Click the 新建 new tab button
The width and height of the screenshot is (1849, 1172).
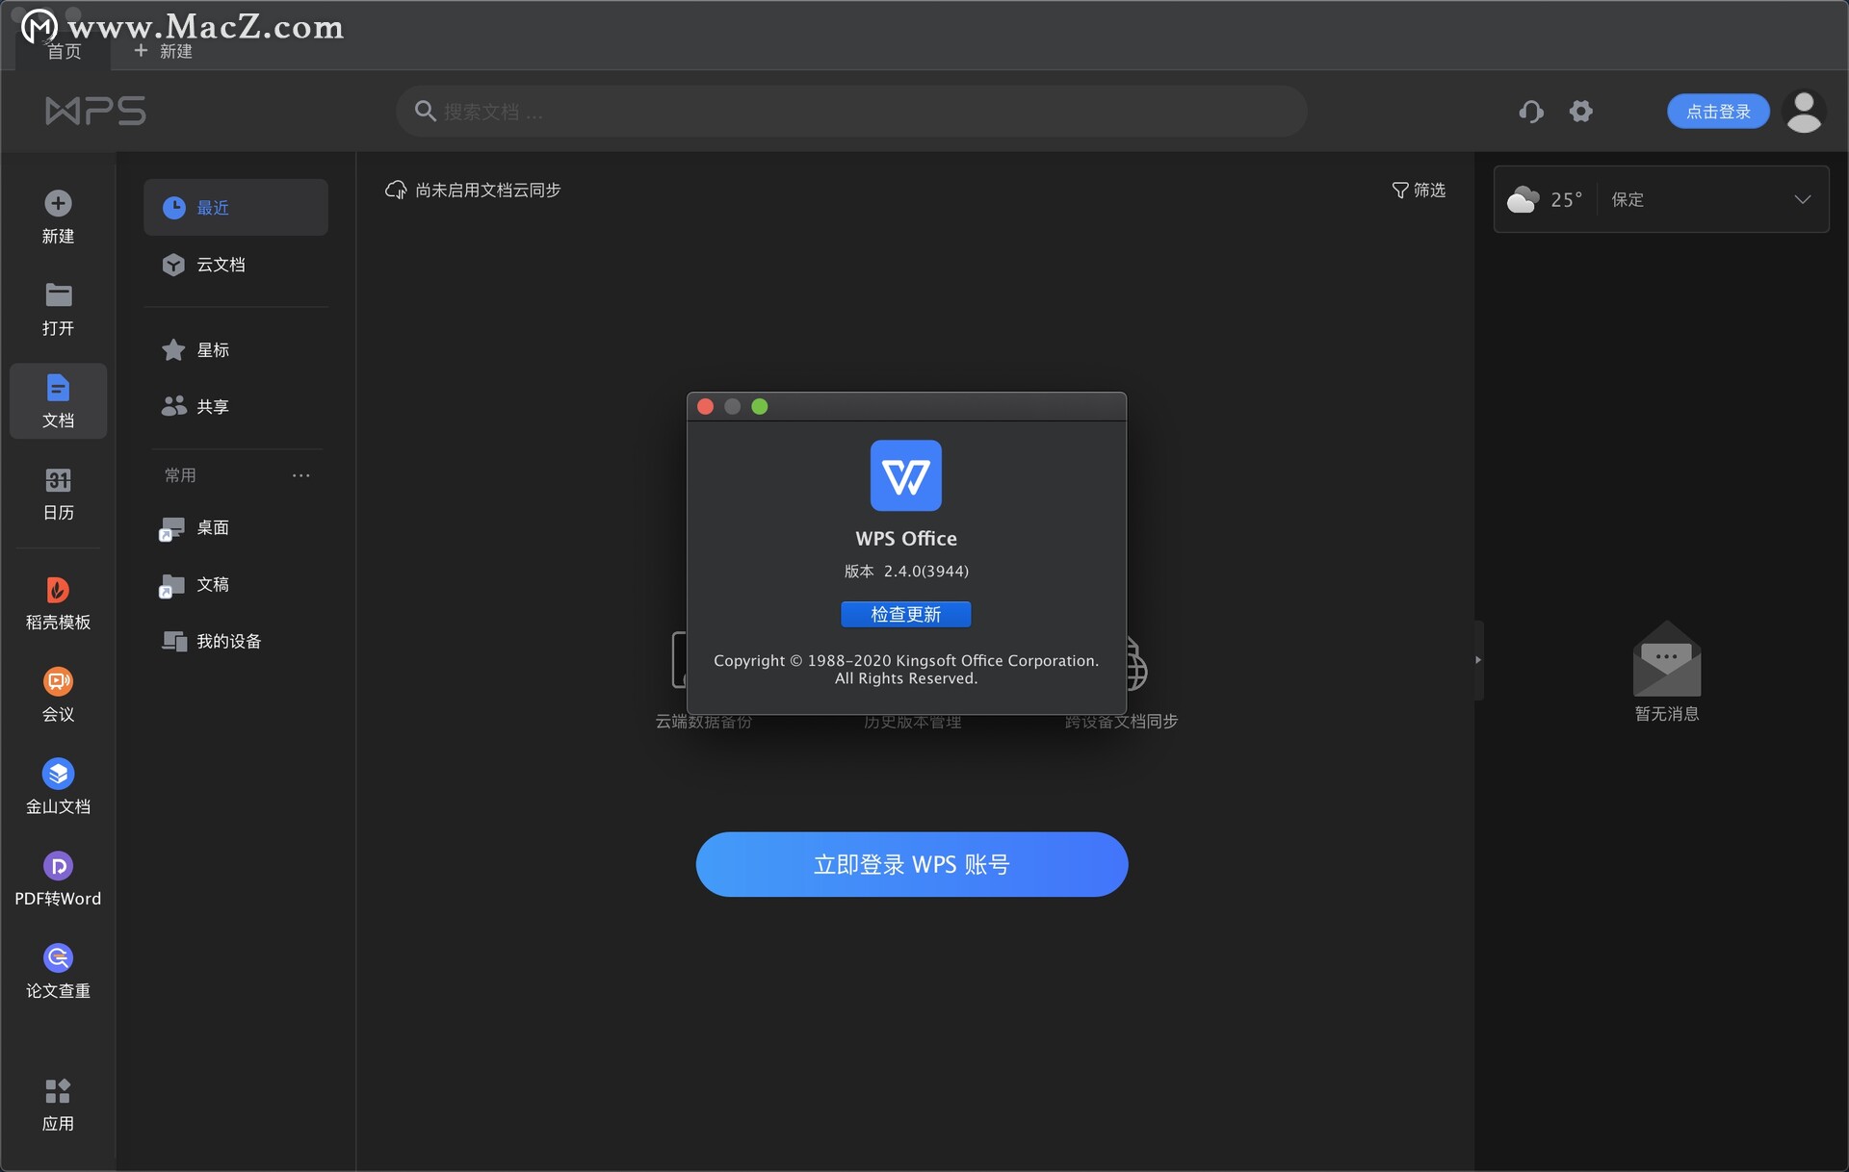coord(164,51)
